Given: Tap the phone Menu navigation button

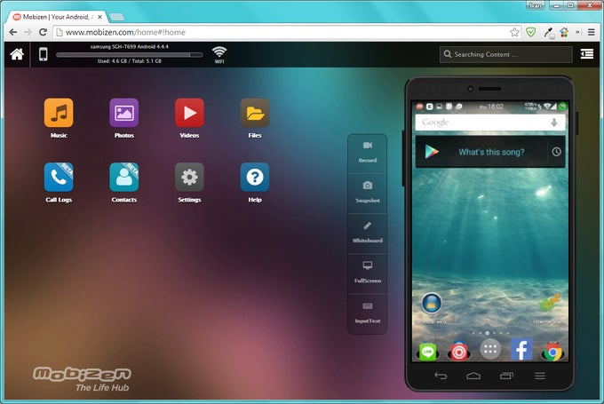Looking at the screenshot, I should [540, 376].
